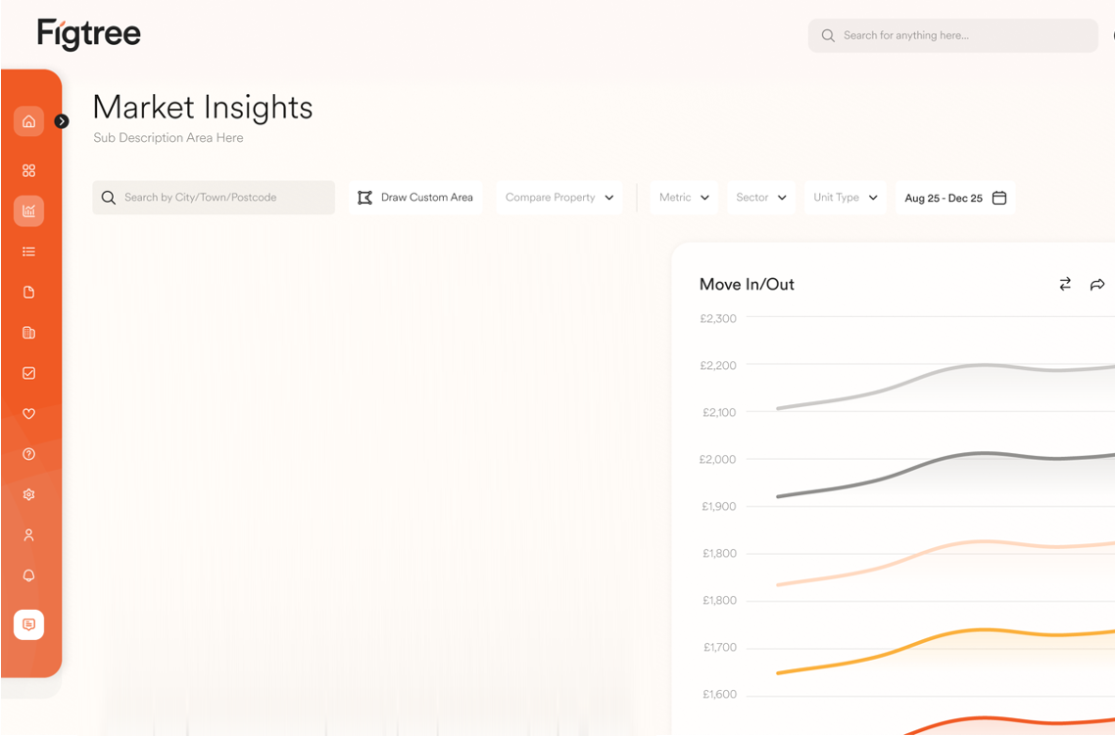Screen dimensions: 1115x736
Task: Click the Figtree logo
Action: pos(89,34)
